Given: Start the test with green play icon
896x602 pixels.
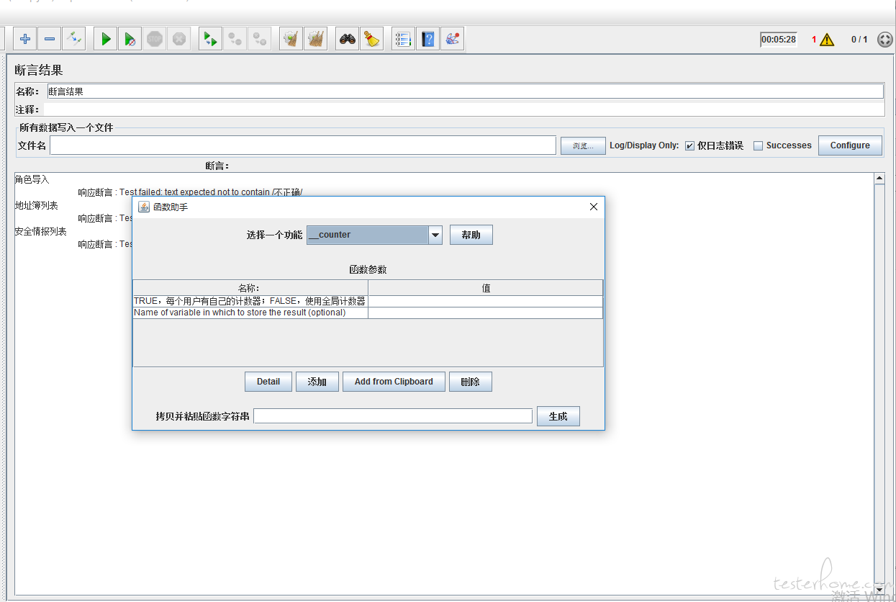Looking at the screenshot, I should 106,39.
